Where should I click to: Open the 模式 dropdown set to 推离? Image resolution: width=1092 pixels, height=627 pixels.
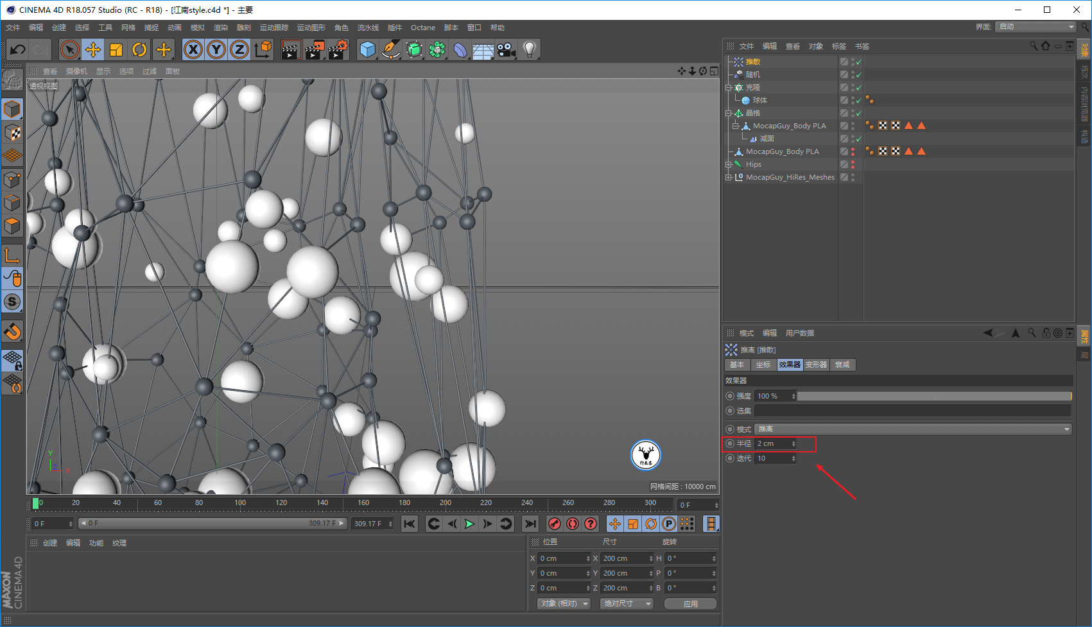(x=914, y=429)
